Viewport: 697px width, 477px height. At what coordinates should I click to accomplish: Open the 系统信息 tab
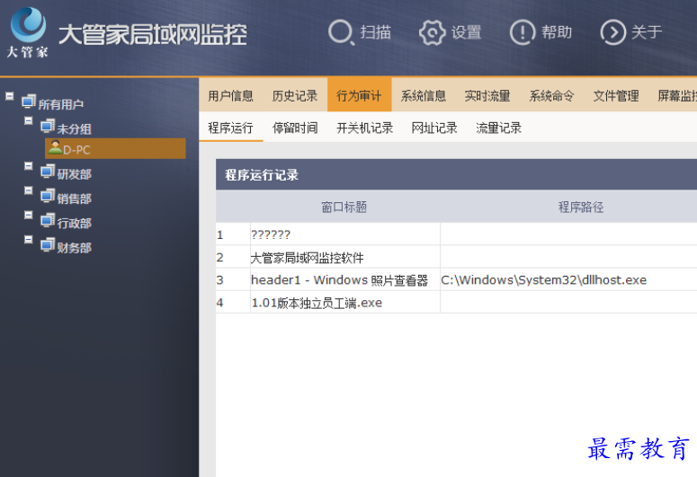point(424,95)
